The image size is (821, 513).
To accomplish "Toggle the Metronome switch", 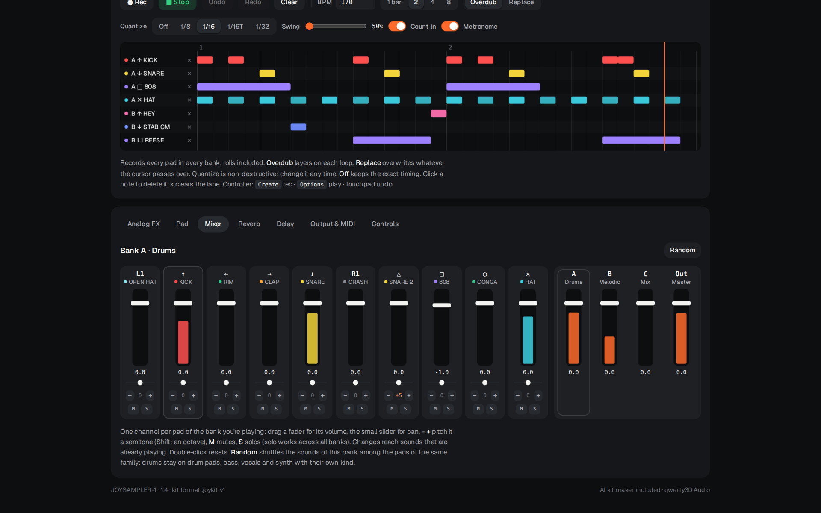I will 450,26.
